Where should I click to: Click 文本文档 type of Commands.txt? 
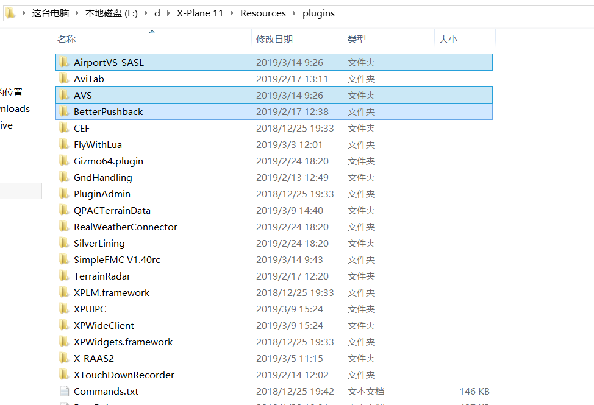[365, 391]
